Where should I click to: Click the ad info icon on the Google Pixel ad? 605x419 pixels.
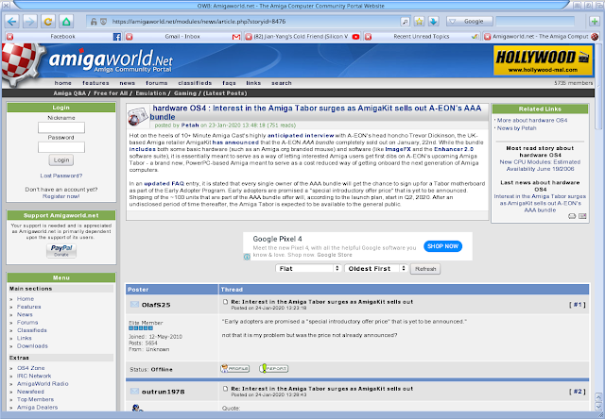[x=247, y=257]
